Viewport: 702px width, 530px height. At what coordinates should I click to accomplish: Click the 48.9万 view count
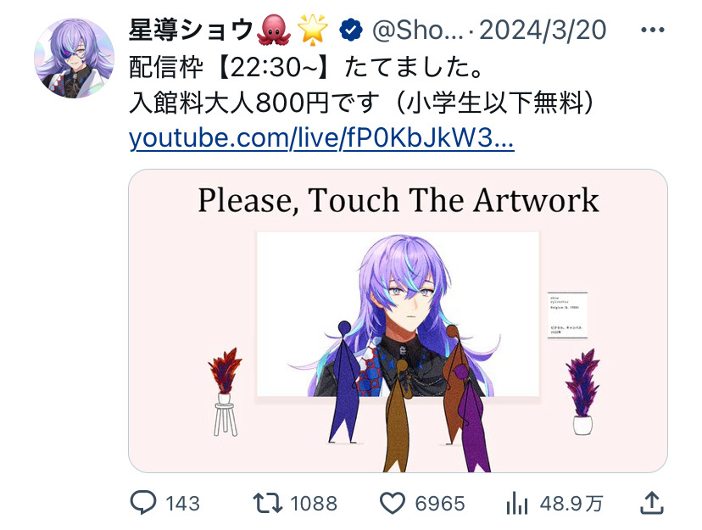click(x=571, y=504)
